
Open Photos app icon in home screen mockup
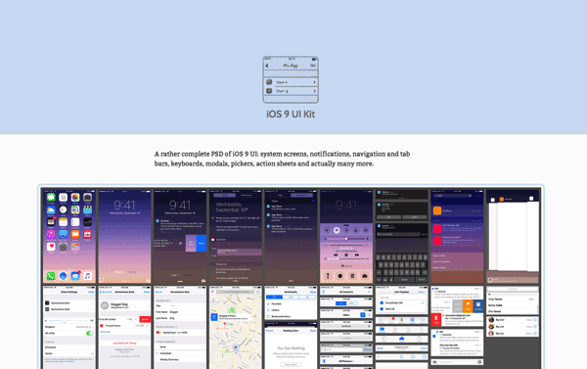pos(75,197)
